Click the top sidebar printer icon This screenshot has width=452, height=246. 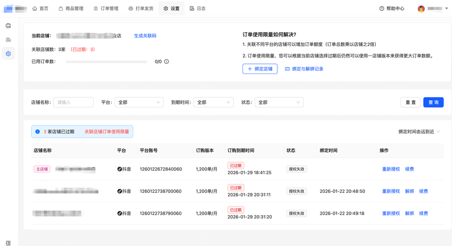pos(8,25)
